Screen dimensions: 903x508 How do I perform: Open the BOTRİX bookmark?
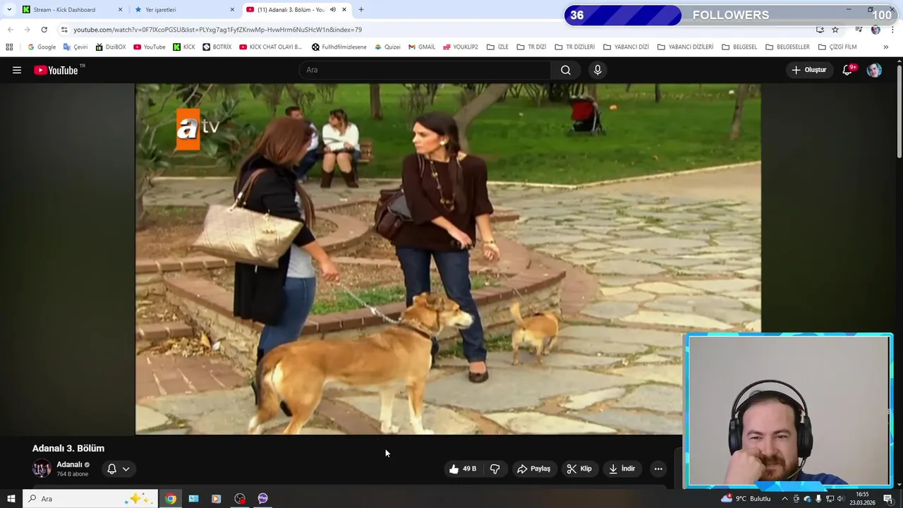(217, 47)
